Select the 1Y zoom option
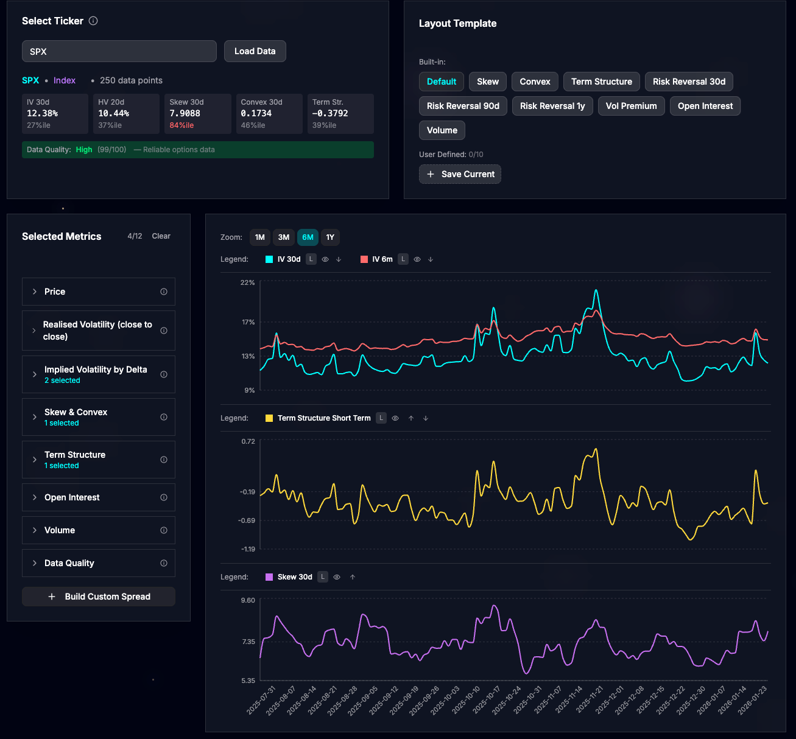 tap(330, 237)
